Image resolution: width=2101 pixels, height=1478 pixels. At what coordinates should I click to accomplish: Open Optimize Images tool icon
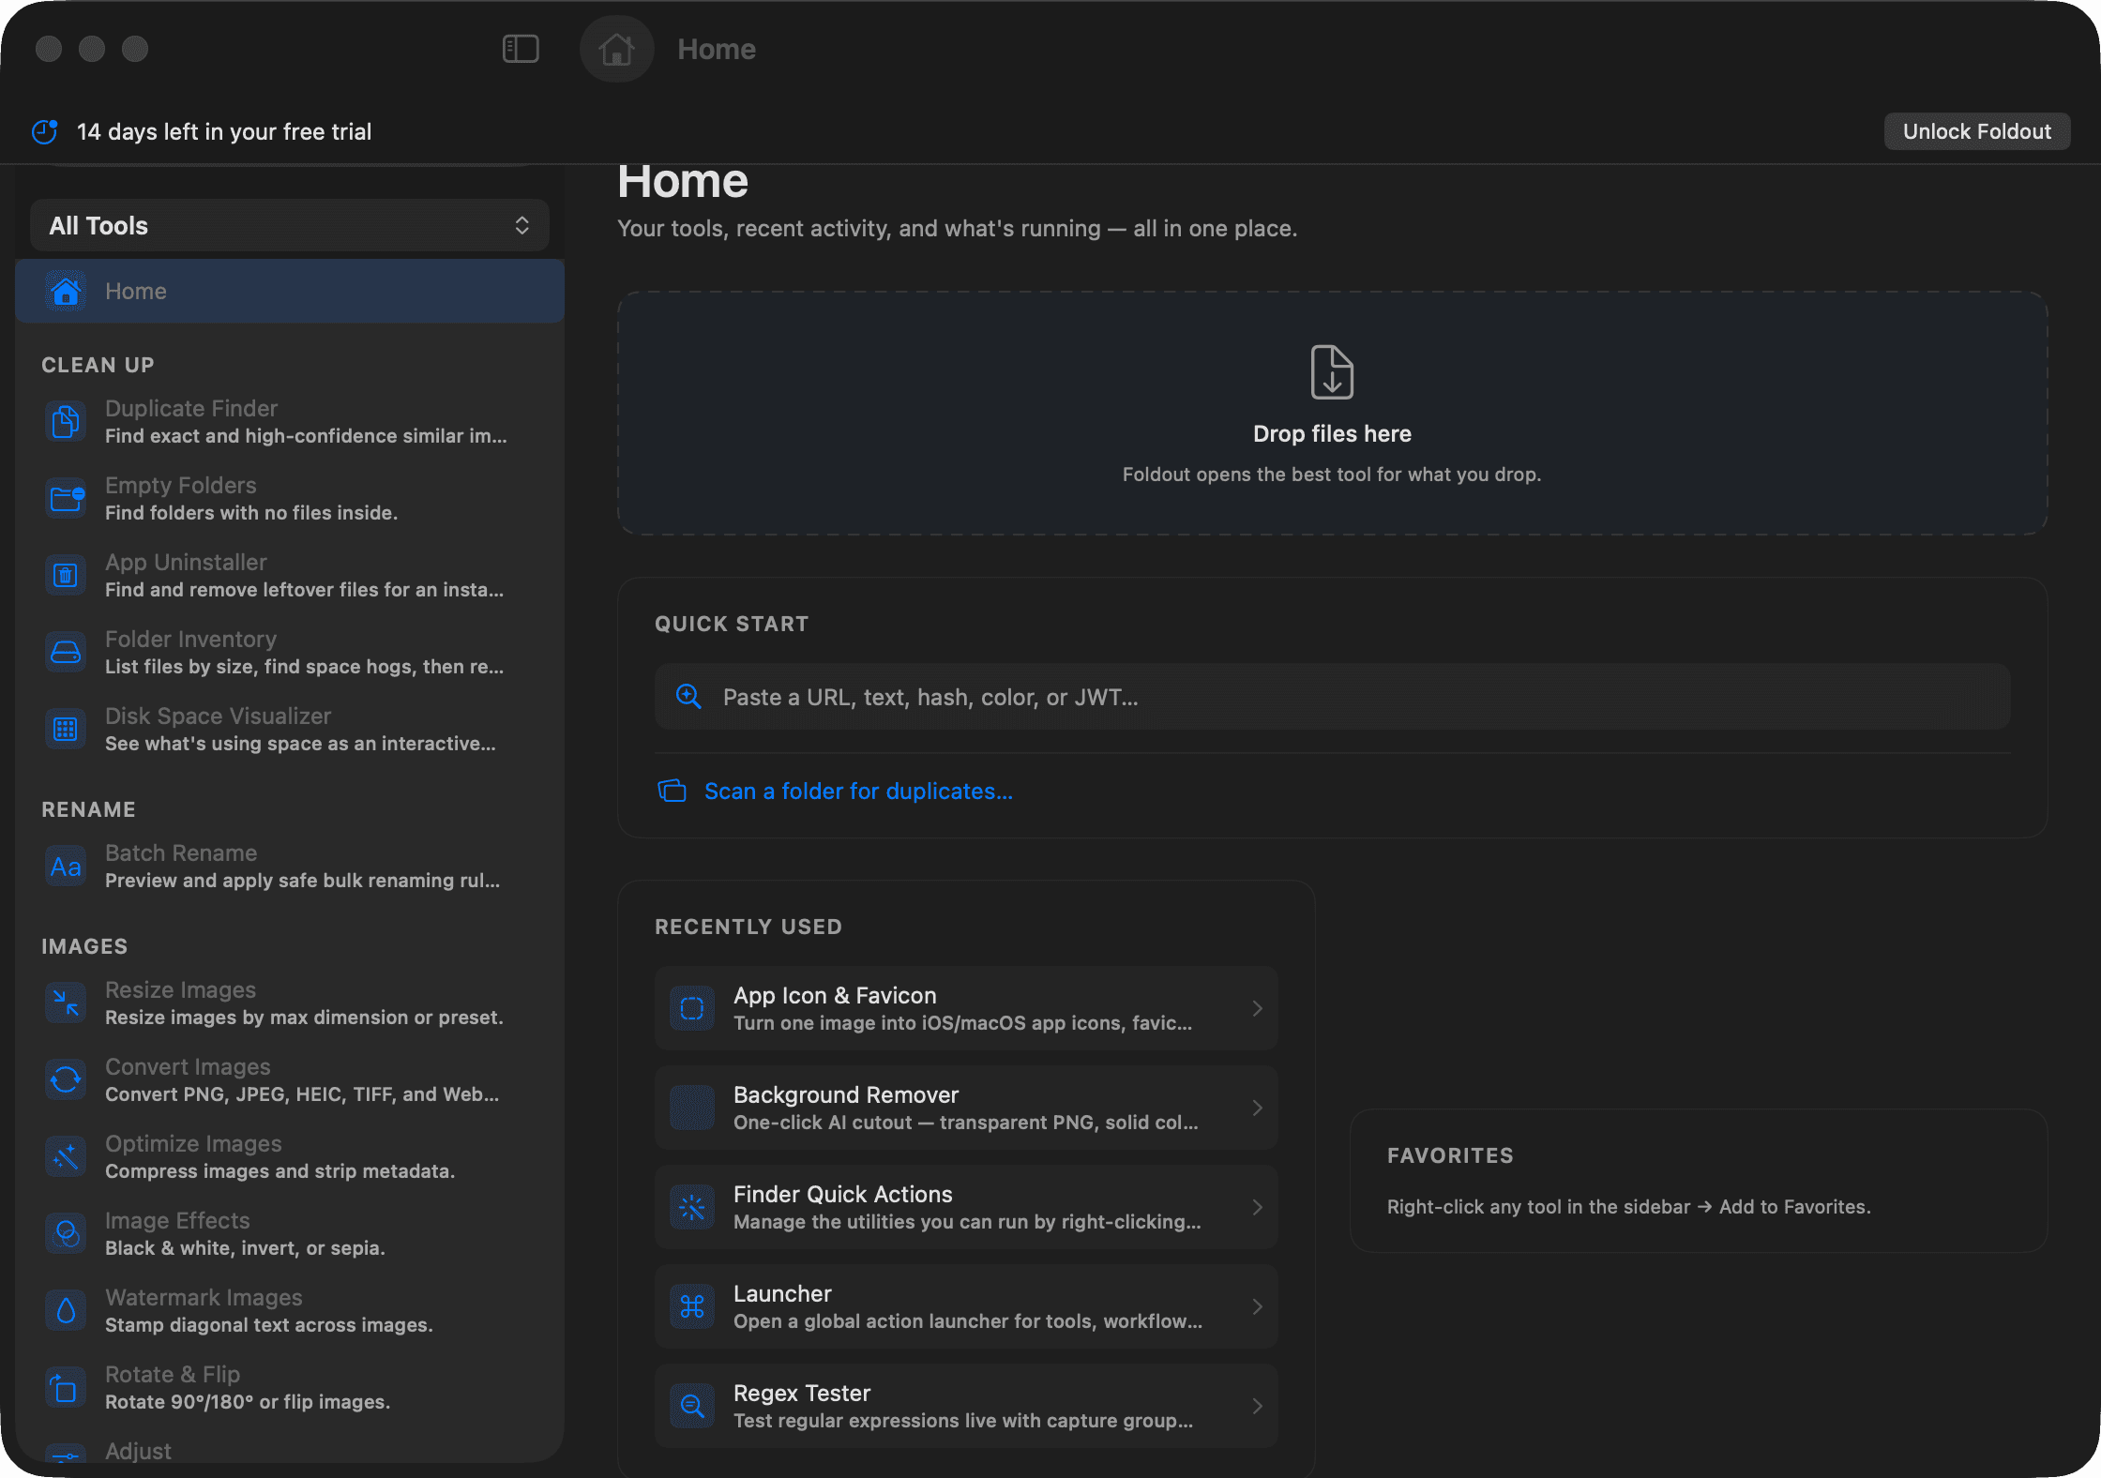click(66, 1156)
